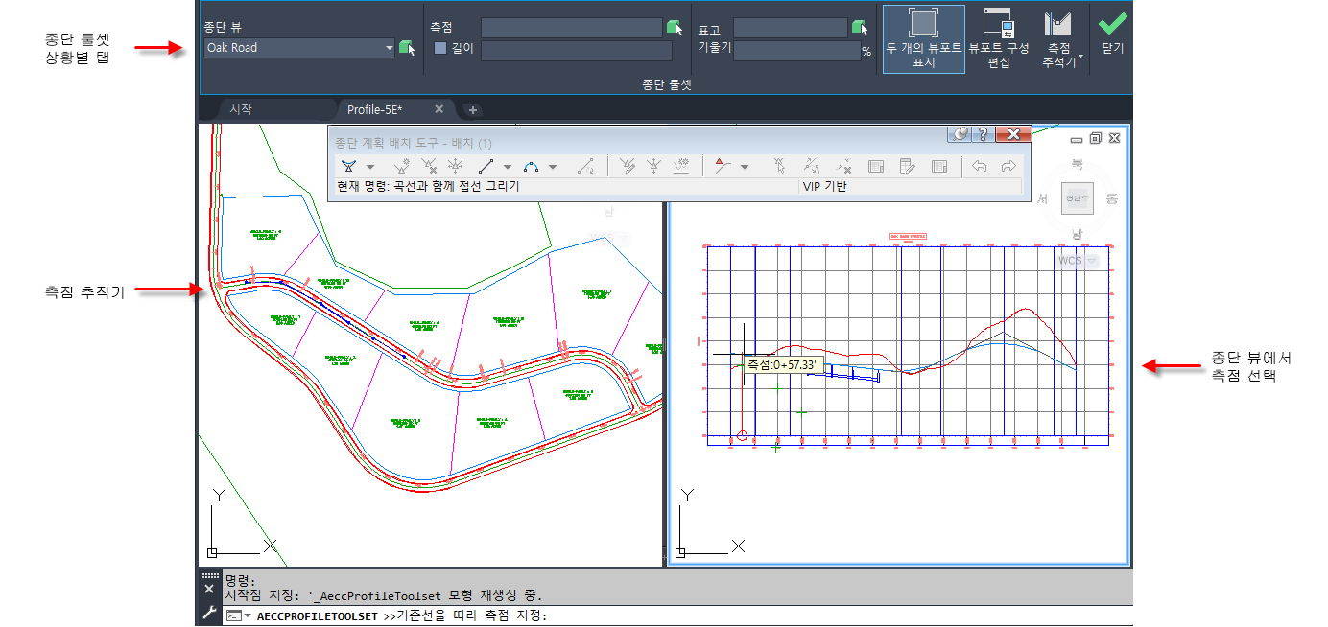This screenshot has height=627, width=1328.
Task: Open command line customize wrench
Action: tap(209, 613)
